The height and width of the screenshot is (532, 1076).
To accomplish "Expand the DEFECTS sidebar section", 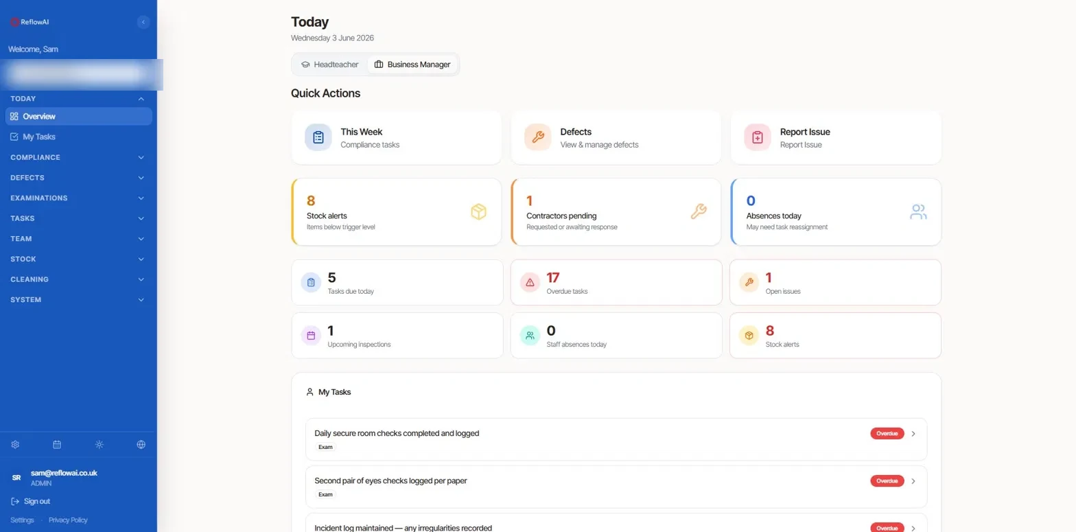I will click(78, 178).
